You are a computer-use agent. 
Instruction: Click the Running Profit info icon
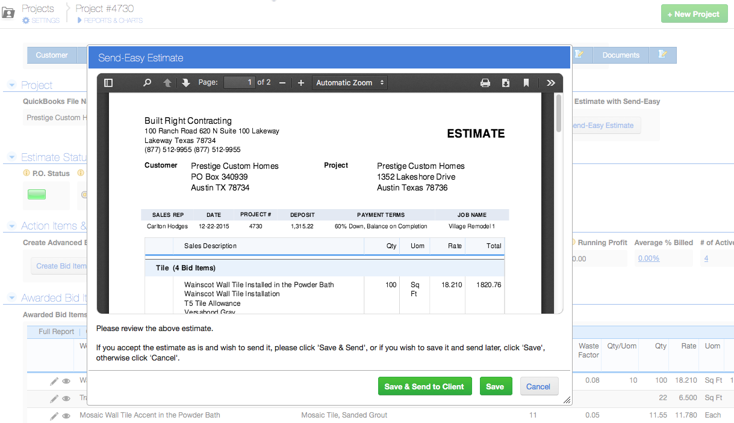[573, 243]
